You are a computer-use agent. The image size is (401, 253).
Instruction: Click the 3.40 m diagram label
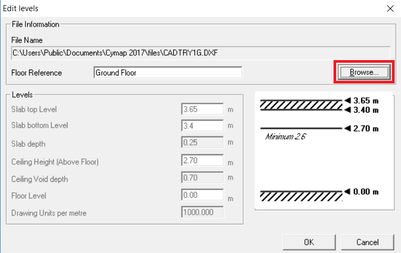[366, 110]
